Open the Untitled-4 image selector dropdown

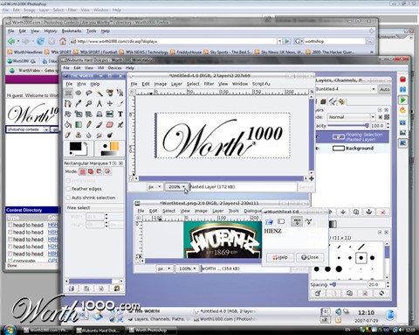point(347,89)
